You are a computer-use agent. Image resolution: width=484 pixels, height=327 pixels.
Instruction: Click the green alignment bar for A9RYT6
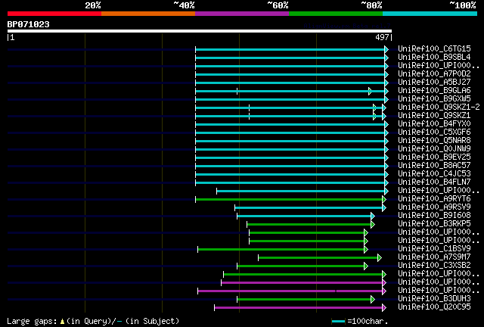click(x=289, y=199)
